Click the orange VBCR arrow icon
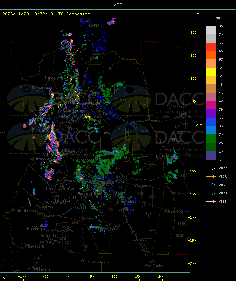Screen dimensions: 236x281 click(211, 176)
